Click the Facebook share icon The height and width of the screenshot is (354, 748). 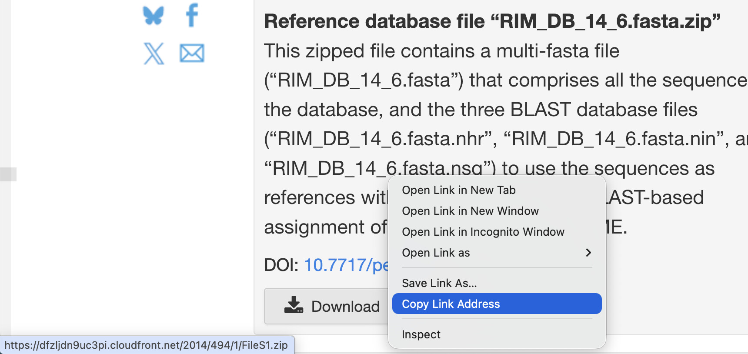192,15
